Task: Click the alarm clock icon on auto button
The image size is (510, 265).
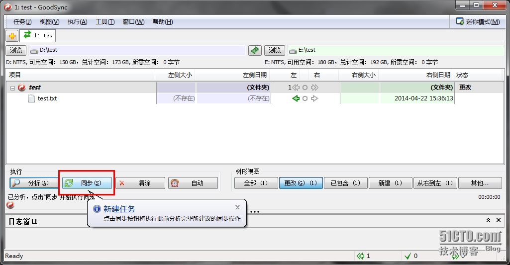Action: tap(175, 183)
